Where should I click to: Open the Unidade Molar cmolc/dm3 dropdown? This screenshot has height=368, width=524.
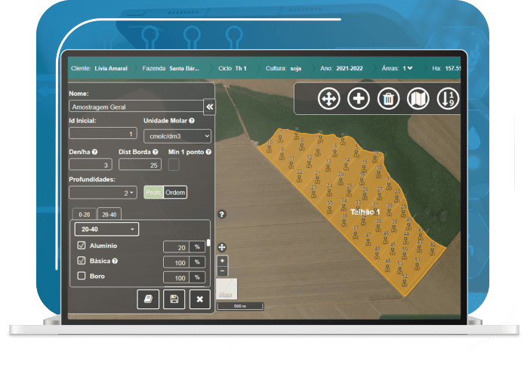177,136
